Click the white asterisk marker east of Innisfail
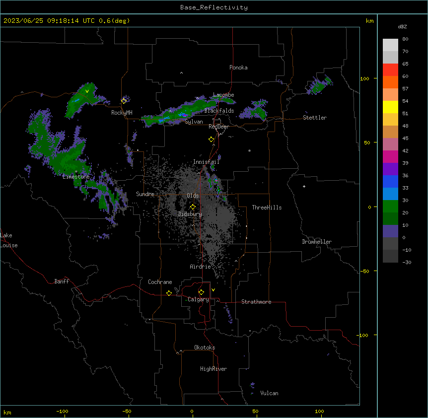The height and width of the screenshot is (418, 428). click(x=249, y=150)
